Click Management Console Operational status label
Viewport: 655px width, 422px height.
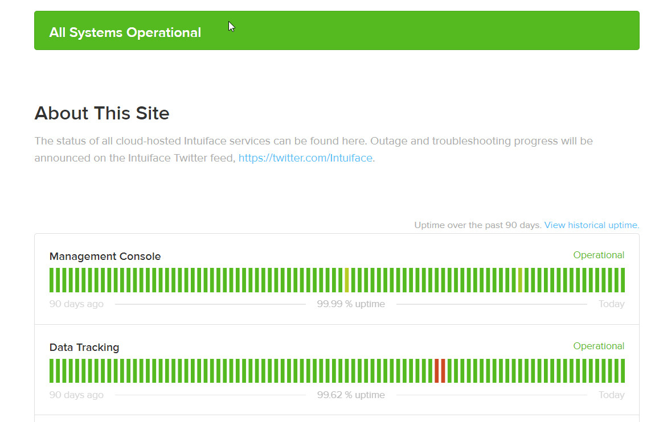(x=599, y=255)
